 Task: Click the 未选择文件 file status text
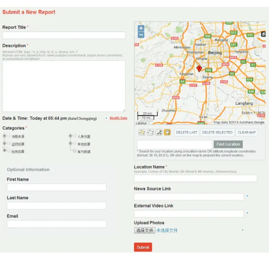[167, 231]
